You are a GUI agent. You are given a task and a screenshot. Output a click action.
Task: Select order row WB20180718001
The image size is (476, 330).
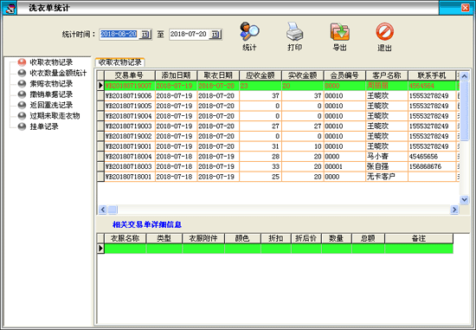point(278,177)
